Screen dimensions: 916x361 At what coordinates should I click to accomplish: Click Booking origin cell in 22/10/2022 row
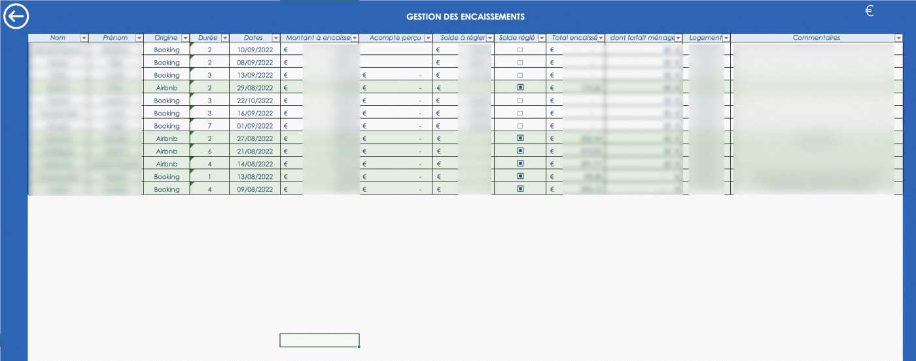pyautogui.click(x=167, y=101)
